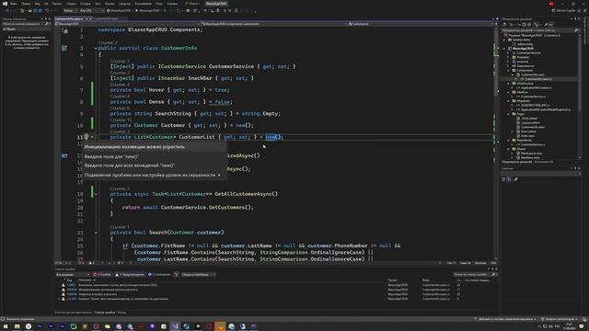589x331 pixels.
Task: Switch to Консоль диспетчера пакетов tab
Action: [74, 313]
